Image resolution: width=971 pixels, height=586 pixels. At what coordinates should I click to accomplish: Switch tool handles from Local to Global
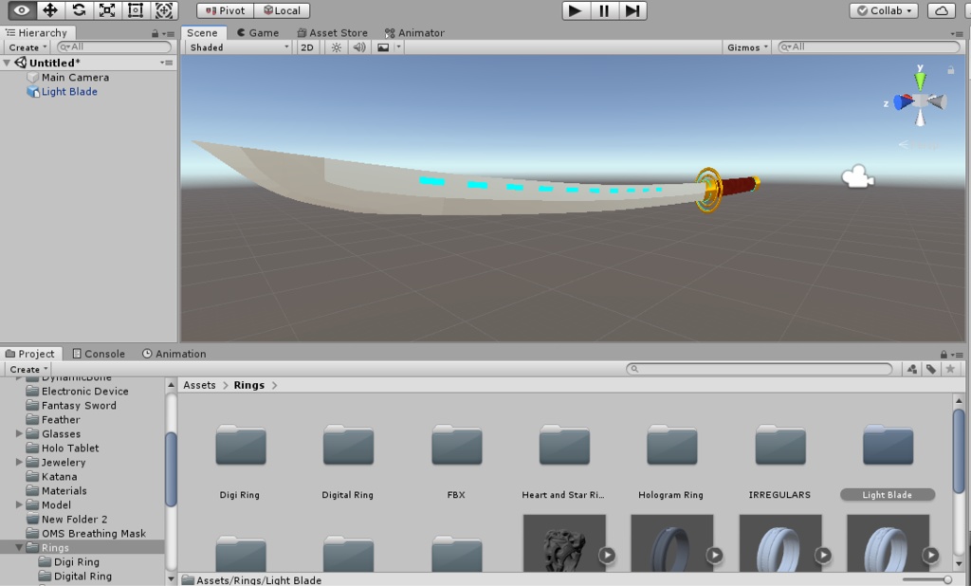(283, 10)
